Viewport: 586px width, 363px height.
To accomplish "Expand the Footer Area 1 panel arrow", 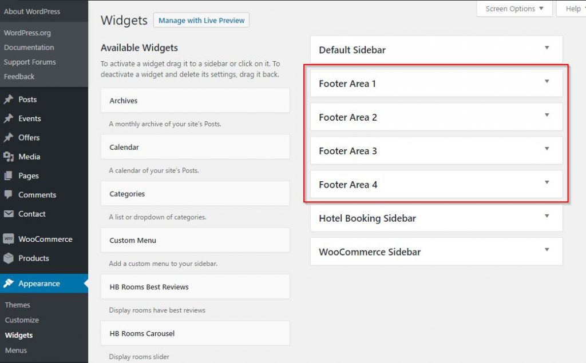I will 547,82.
